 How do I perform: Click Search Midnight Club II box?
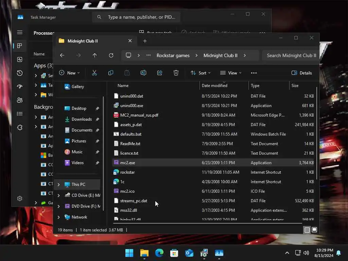pyautogui.click(x=291, y=55)
